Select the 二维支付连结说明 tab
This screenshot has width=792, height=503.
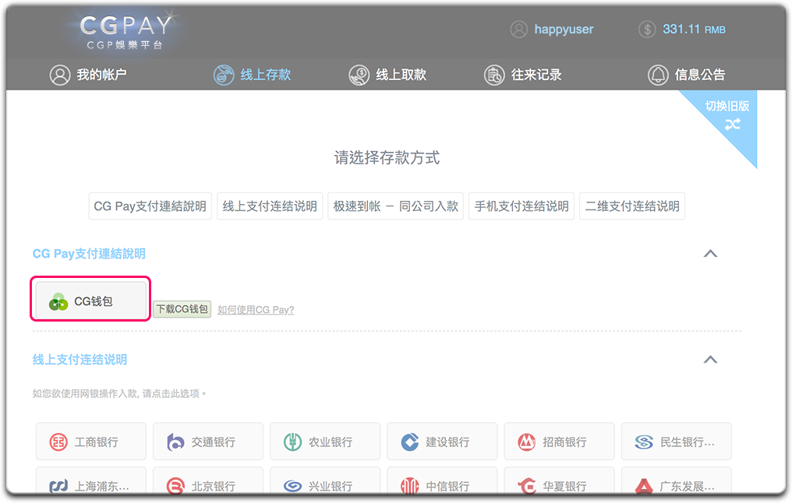coord(631,206)
